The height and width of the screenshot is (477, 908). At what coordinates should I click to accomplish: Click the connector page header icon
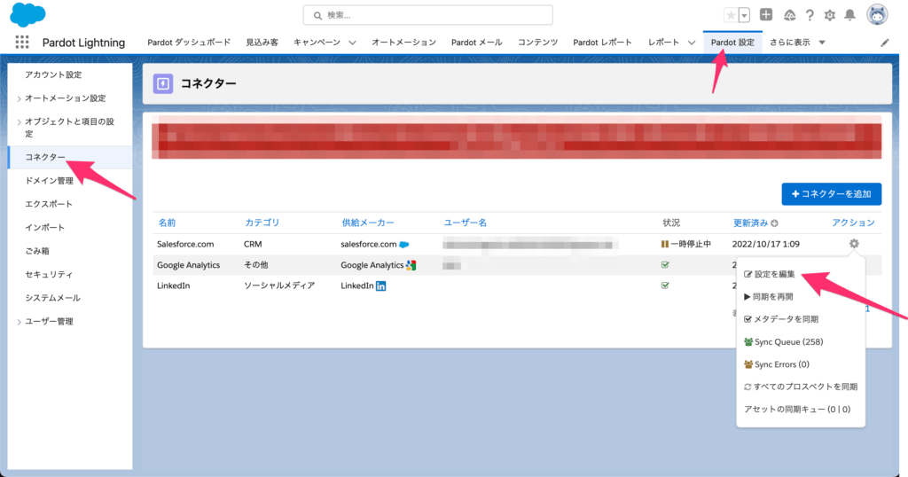[163, 83]
